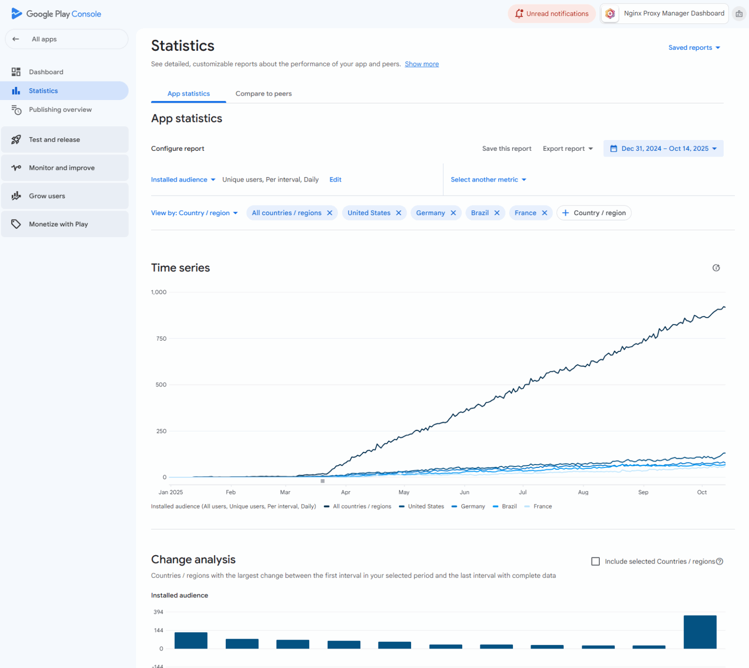The height and width of the screenshot is (668, 749).
Task: Remove the Germany filter chip
Action: tap(453, 213)
